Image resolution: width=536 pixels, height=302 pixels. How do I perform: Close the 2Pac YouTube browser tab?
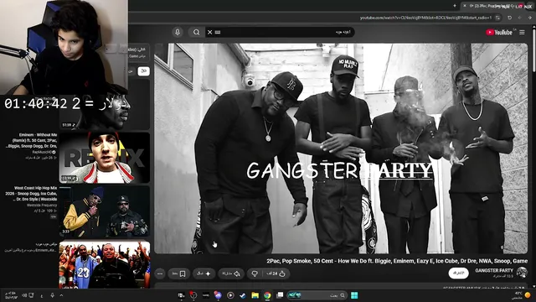(x=464, y=6)
